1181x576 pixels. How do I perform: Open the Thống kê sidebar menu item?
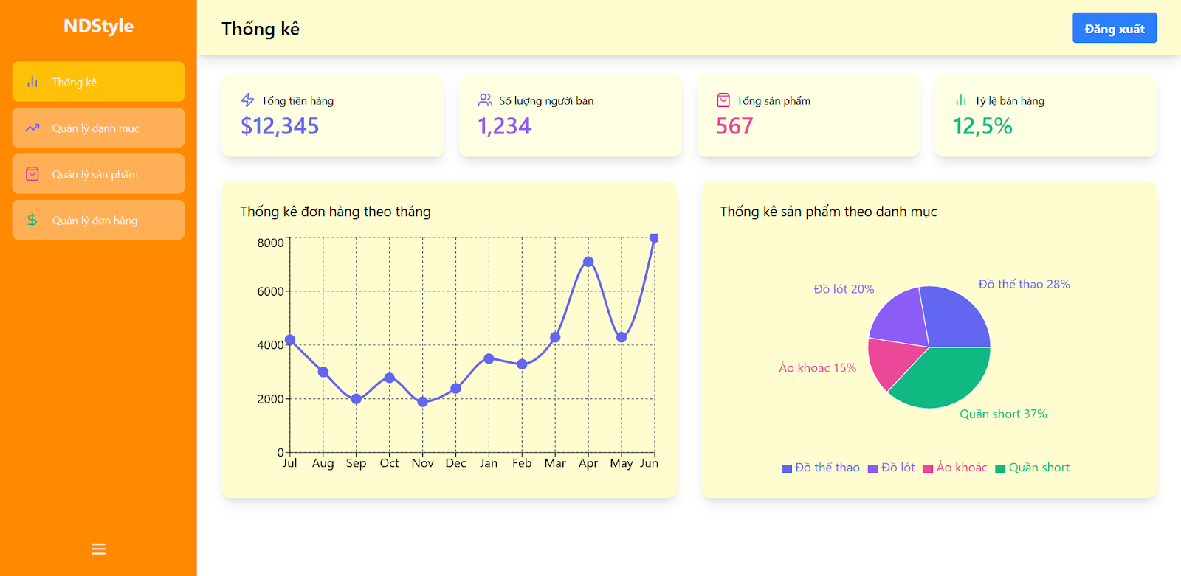[98, 82]
